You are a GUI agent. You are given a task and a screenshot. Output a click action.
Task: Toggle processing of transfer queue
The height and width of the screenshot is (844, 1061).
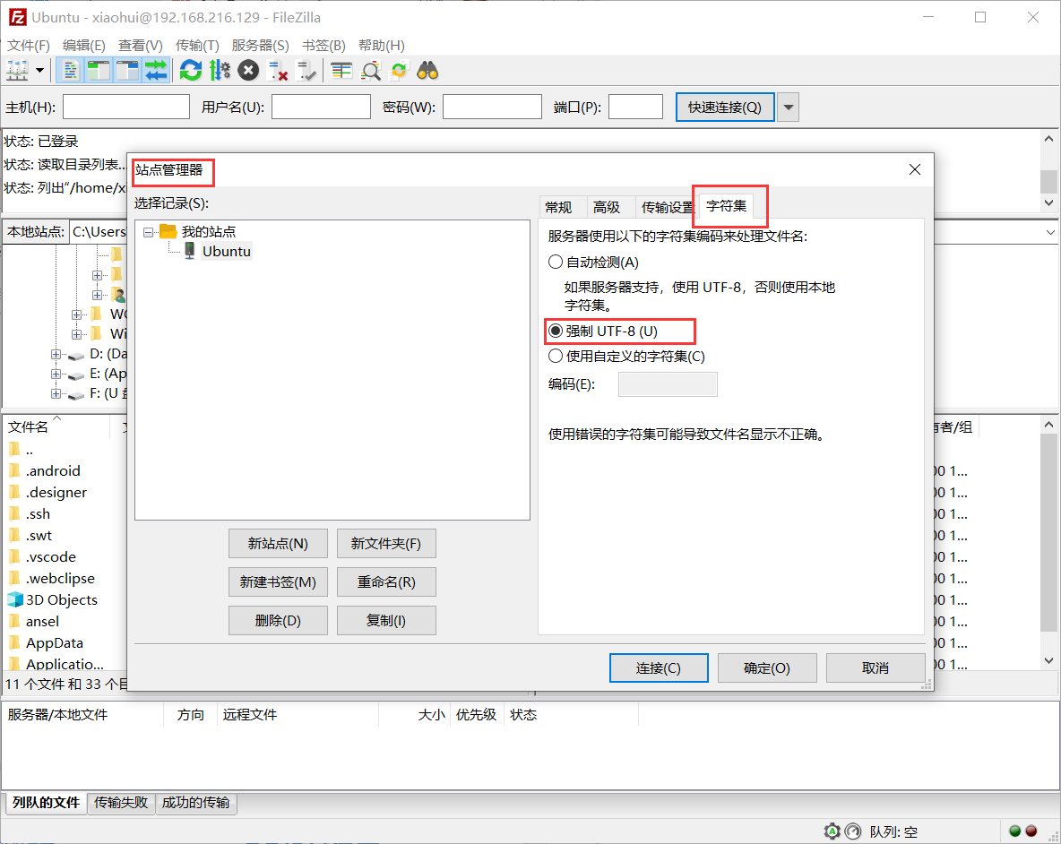pyautogui.click(x=220, y=70)
